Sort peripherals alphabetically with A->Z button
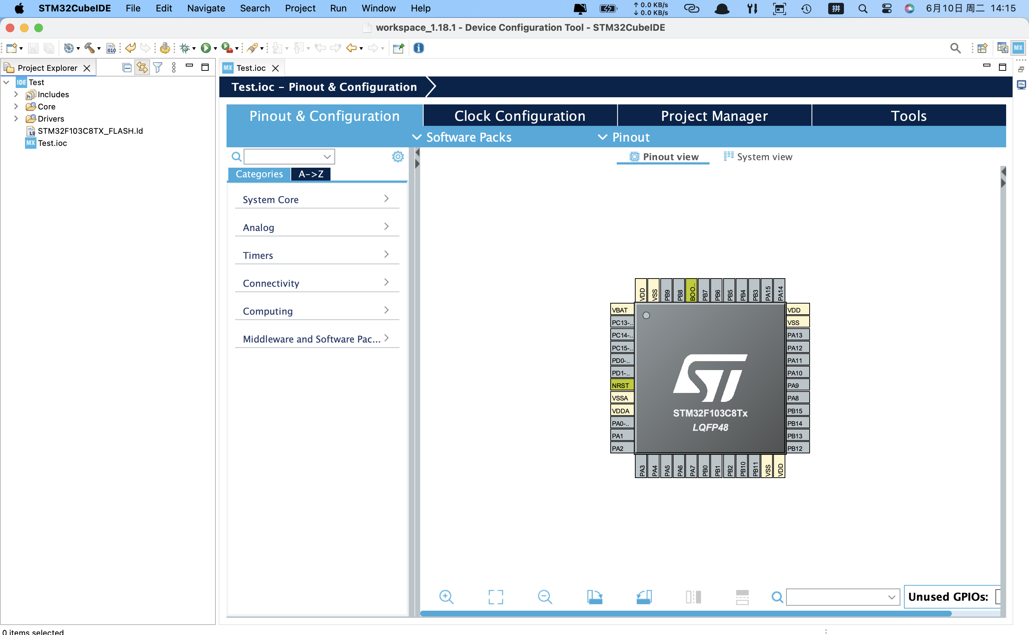This screenshot has height=635, width=1029. (310, 174)
